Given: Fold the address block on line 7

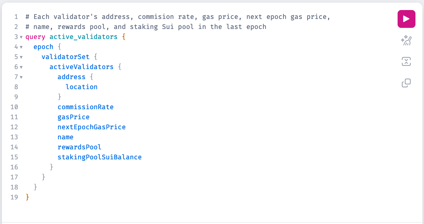Looking at the screenshot, I should (21, 77).
